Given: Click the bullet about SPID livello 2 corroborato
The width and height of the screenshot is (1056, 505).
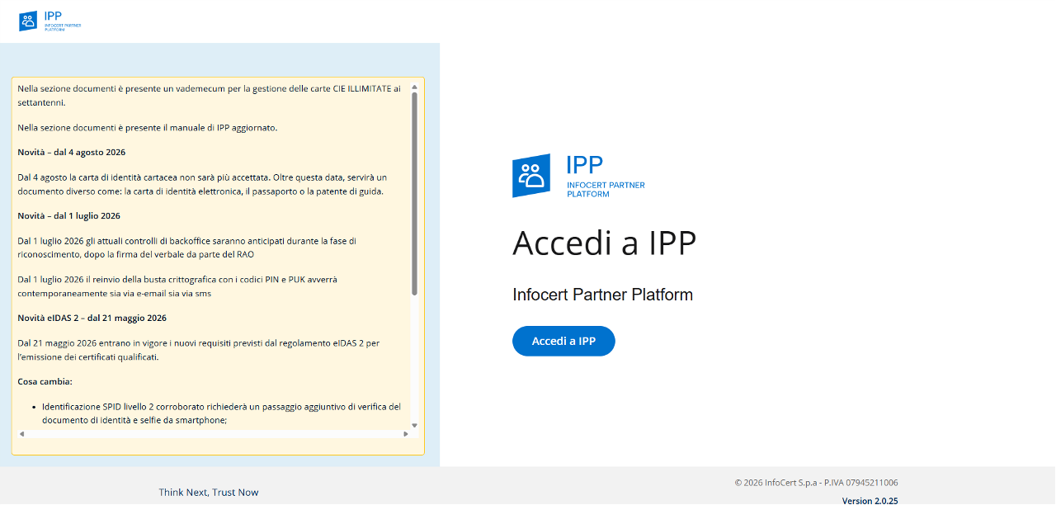Looking at the screenshot, I should point(221,413).
